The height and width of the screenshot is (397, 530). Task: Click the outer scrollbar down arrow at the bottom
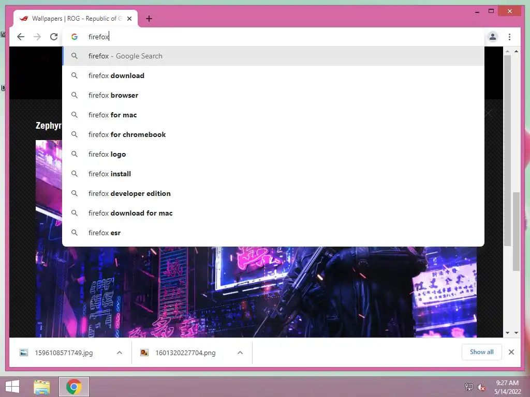(x=516, y=333)
